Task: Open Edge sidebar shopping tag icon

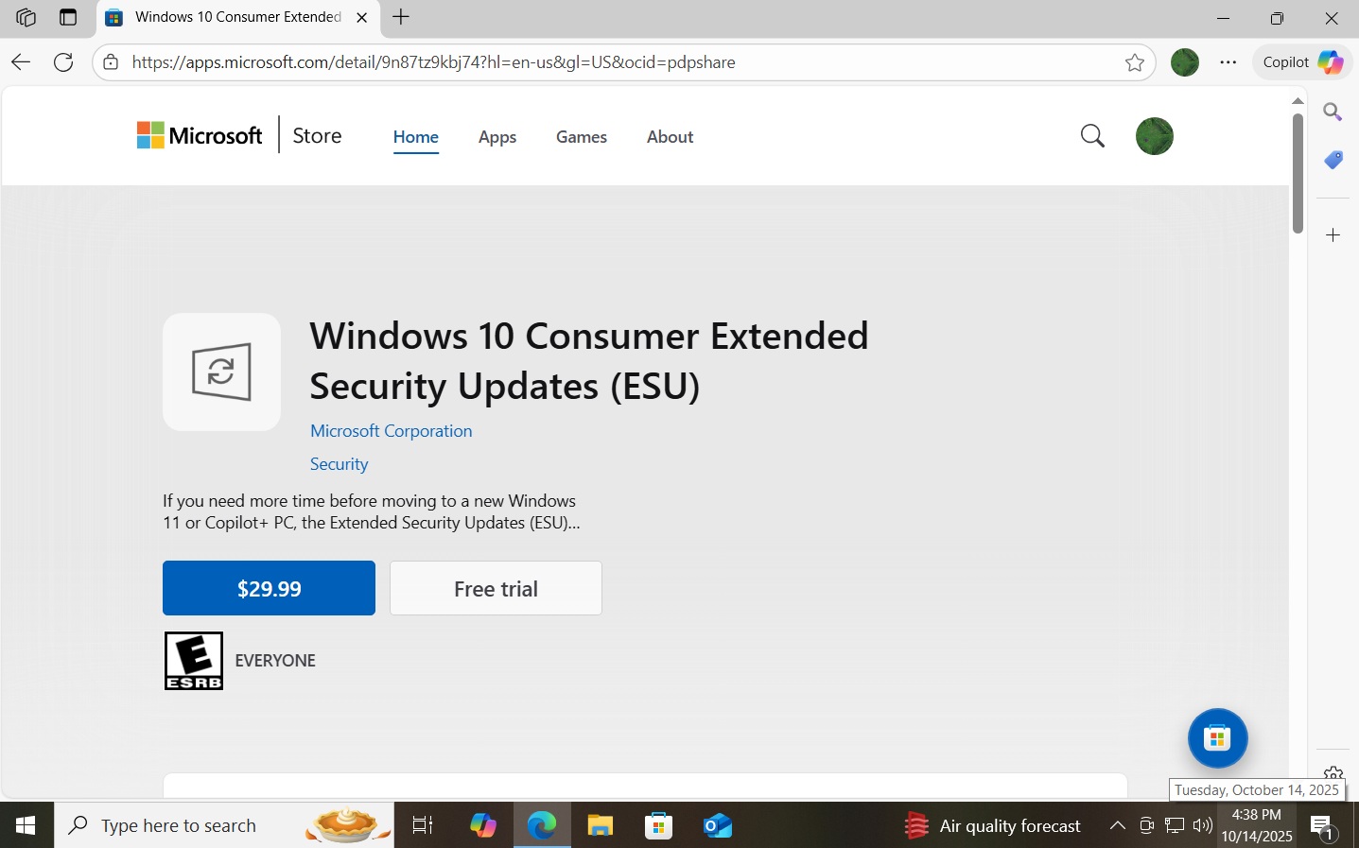Action: [x=1333, y=160]
